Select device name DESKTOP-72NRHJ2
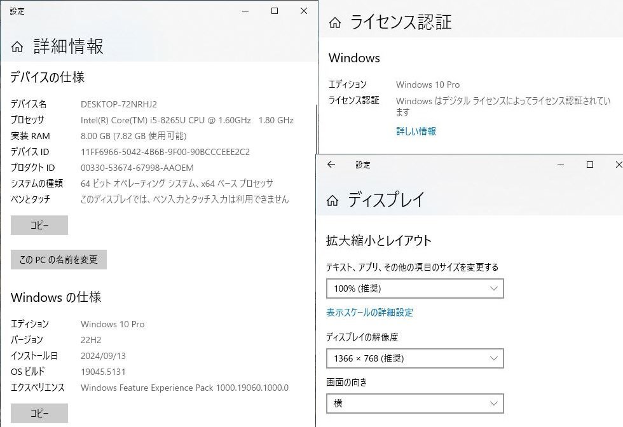Screen dimensions: 623x427 pyautogui.click(x=119, y=104)
